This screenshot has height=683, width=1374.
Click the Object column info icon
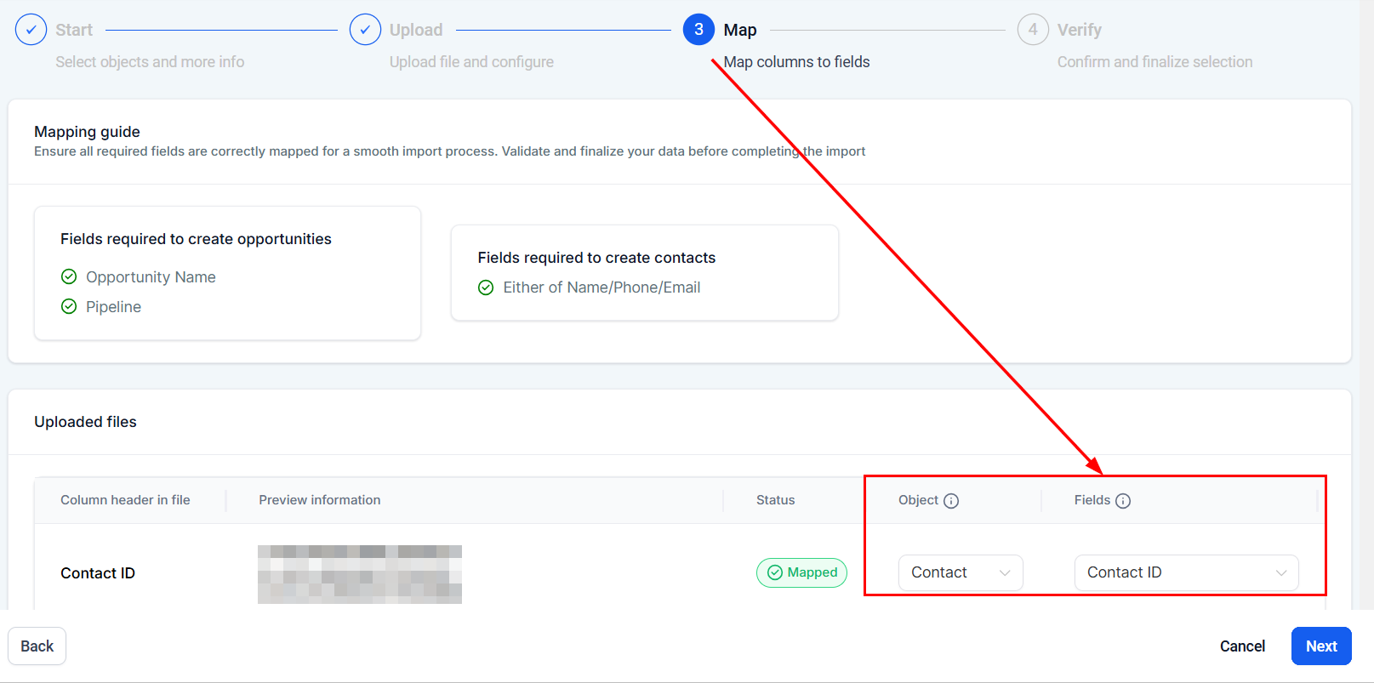[x=951, y=501]
